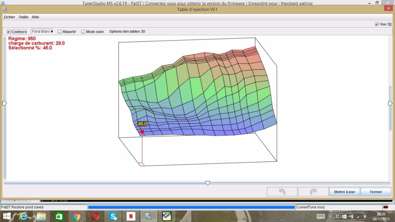Open the Table d'injection VE1 window icon menu

click(x=5, y=10)
